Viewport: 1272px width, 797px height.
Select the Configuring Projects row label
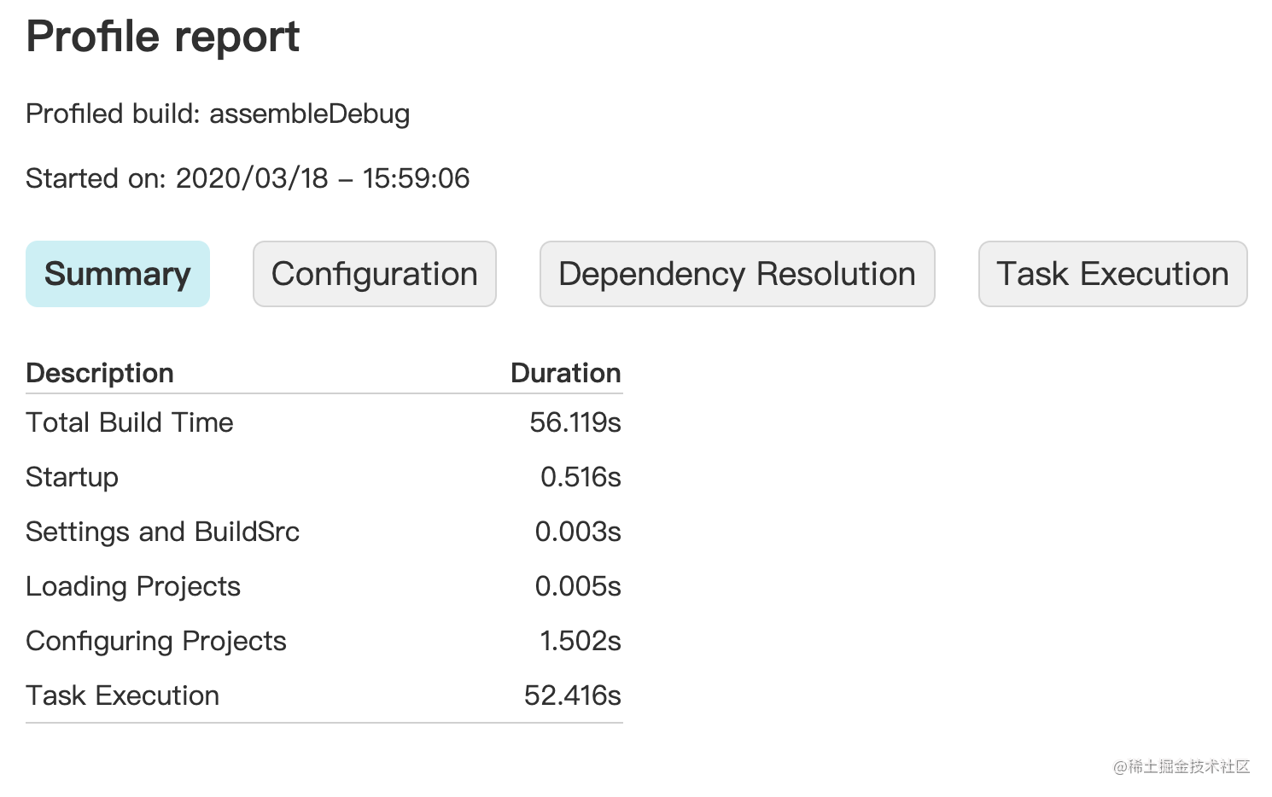point(156,641)
